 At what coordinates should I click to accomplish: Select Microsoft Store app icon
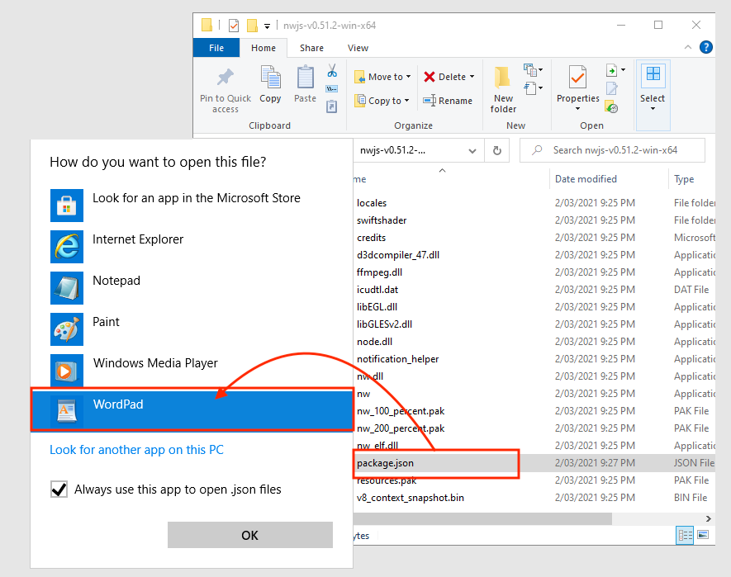(x=67, y=205)
